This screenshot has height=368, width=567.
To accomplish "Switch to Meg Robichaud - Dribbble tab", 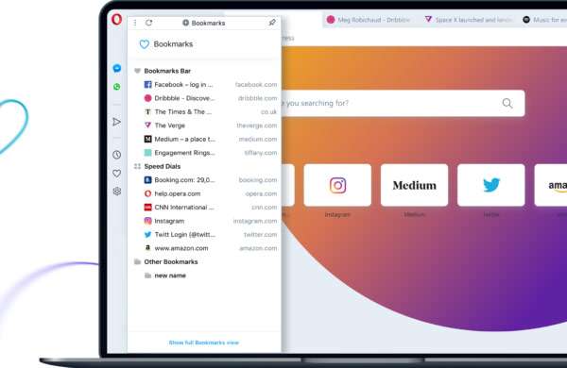I will 369,20.
